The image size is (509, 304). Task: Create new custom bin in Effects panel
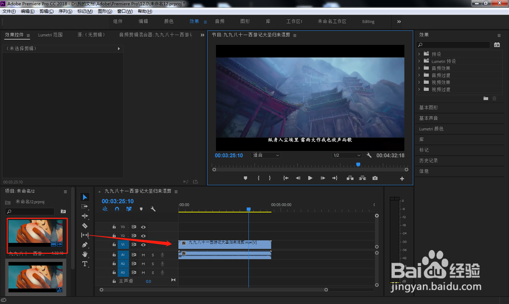click(x=486, y=99)
